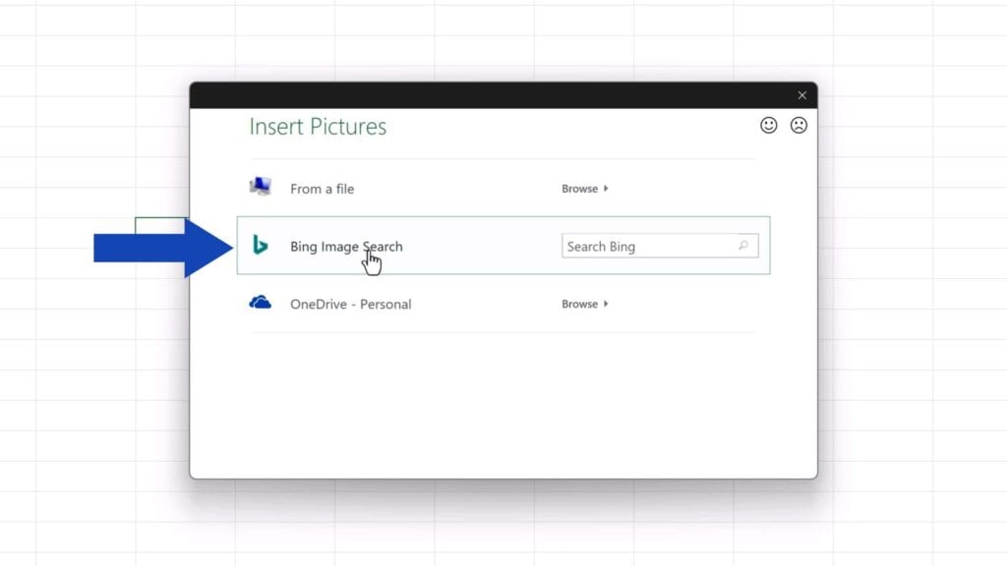Focus the Search Bing text field
1007x566 pixels.
(x=660, y=246)
